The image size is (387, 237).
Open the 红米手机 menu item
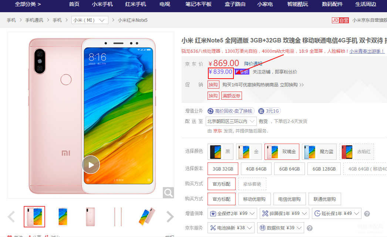point(135,4)
